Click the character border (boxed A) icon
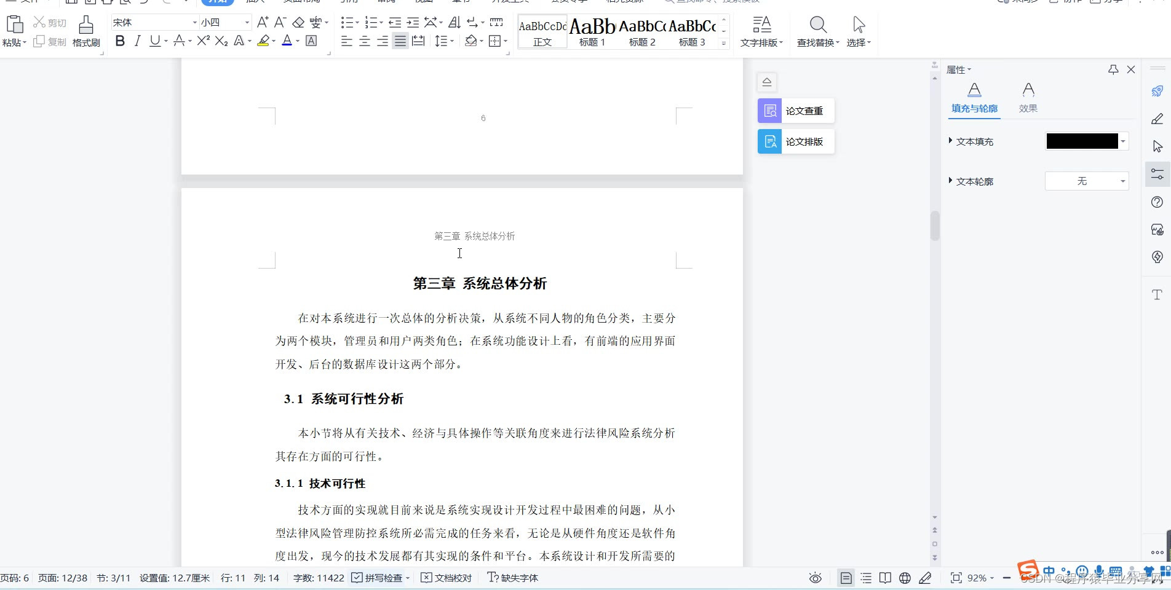The width and height of the screenshot is (1171, 590). [312, 41]
